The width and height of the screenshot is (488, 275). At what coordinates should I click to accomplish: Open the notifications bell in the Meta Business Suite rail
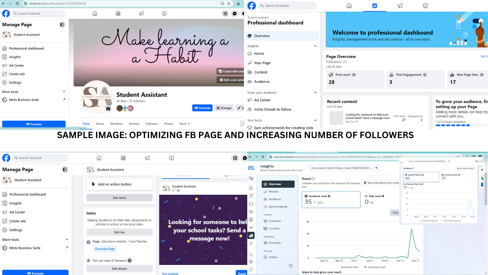(251, 196)
